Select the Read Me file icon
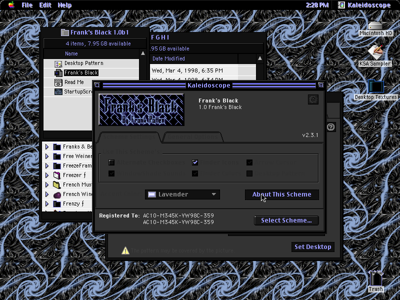Screen dimensions: 400x300 [58, 82]
